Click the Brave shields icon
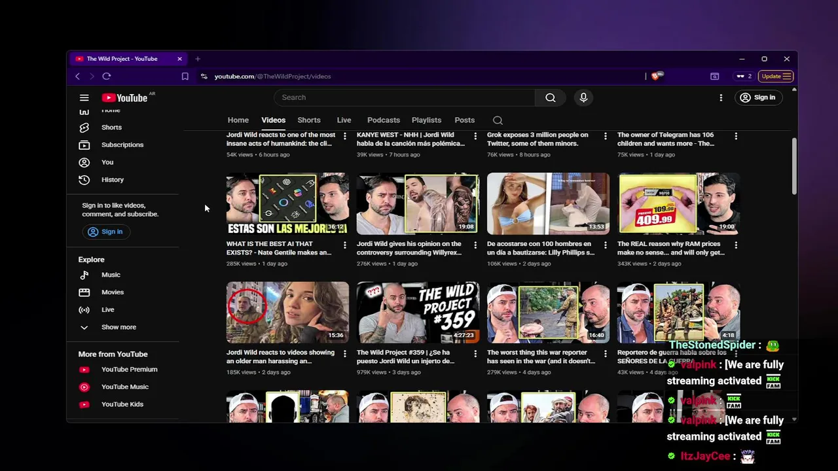The height and width of the screenshot is (471, 838). tap(657, 76)
